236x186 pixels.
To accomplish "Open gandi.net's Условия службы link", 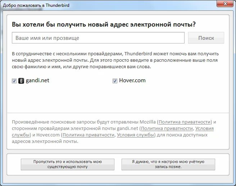I will tap(204, 129).
